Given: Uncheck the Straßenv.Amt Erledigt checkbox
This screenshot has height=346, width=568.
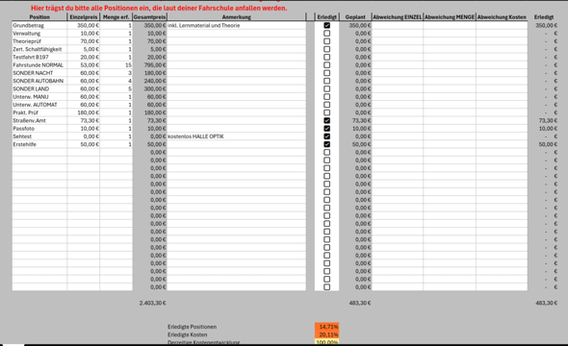Looking at the screenshot, I should (326, 120).
